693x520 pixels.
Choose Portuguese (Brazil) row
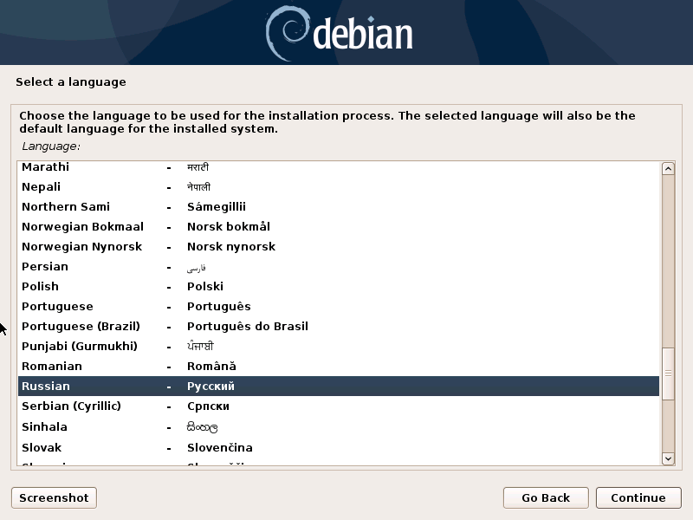339,327
